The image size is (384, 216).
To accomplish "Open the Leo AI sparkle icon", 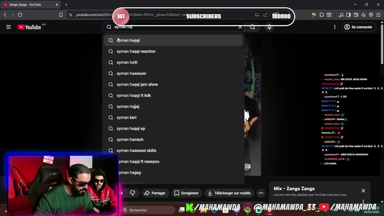I will (363, 15).
